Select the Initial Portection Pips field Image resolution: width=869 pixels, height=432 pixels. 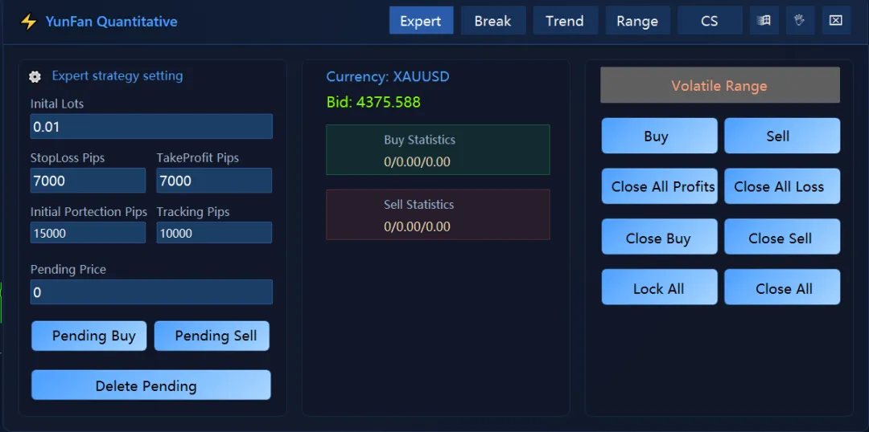(x=89, y=233)
